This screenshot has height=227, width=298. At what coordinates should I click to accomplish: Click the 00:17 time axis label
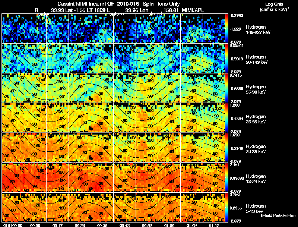[57, 225]
